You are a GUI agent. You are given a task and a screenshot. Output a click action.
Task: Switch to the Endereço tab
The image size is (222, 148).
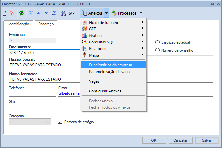click(x=46, y=24)
